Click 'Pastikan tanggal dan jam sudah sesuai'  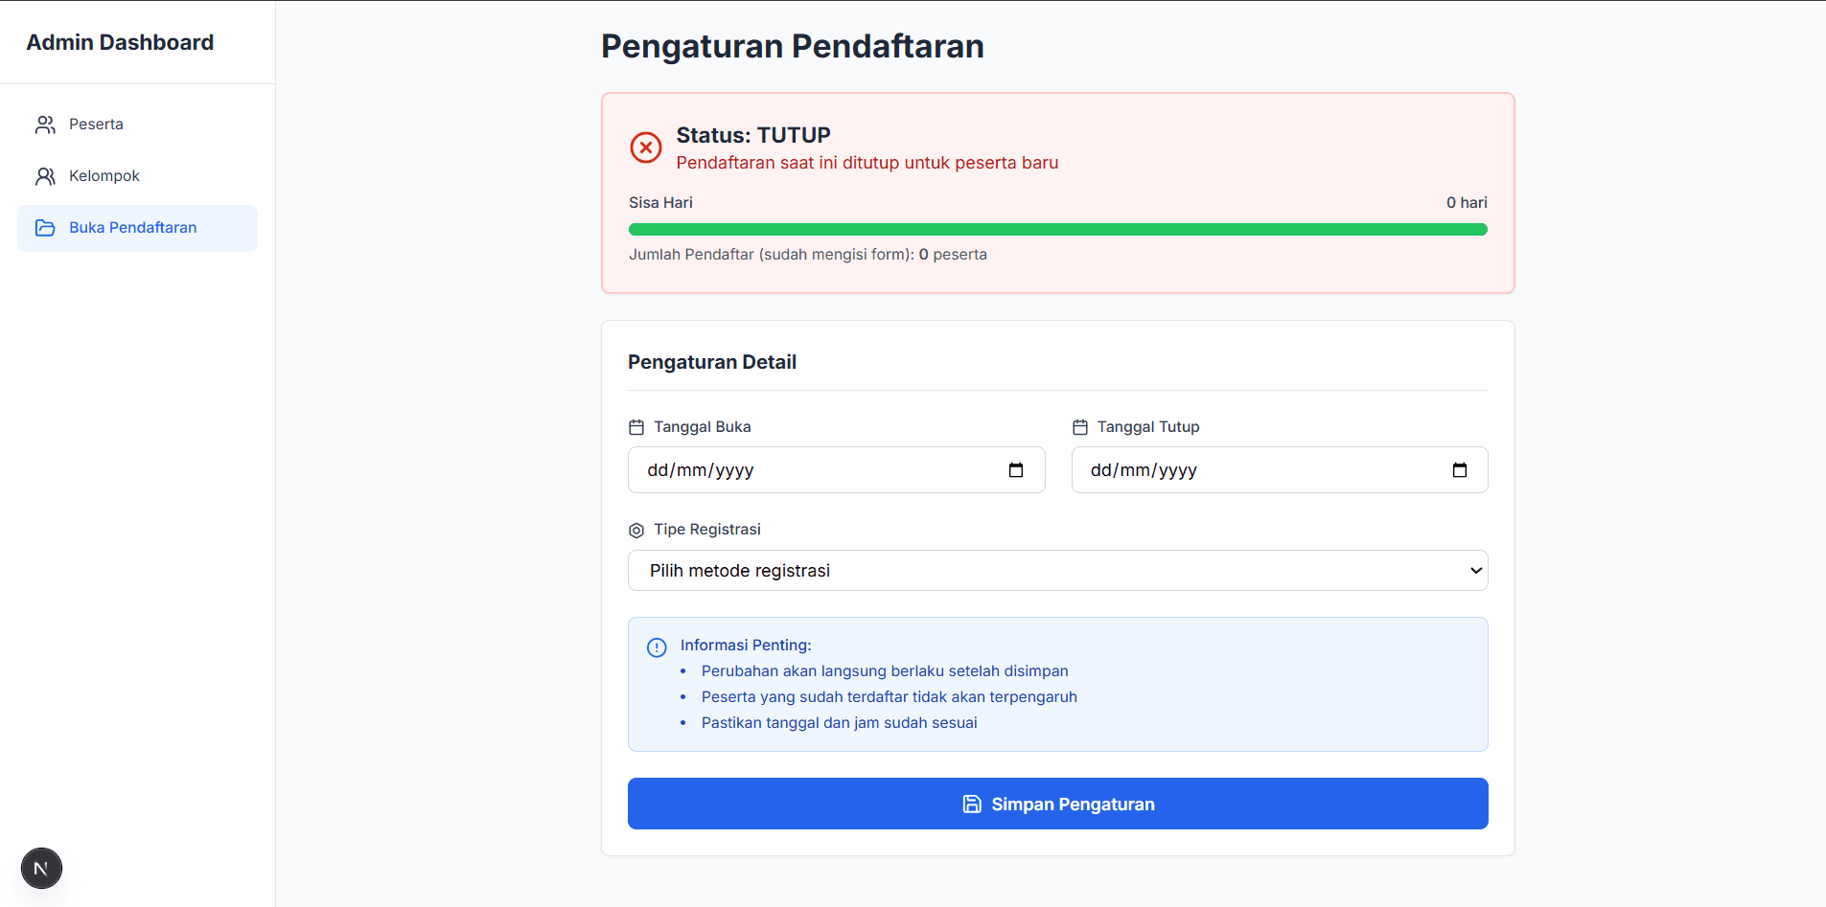point(840,723)
